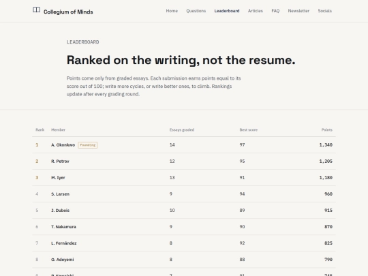Click rank number 7

37,243
